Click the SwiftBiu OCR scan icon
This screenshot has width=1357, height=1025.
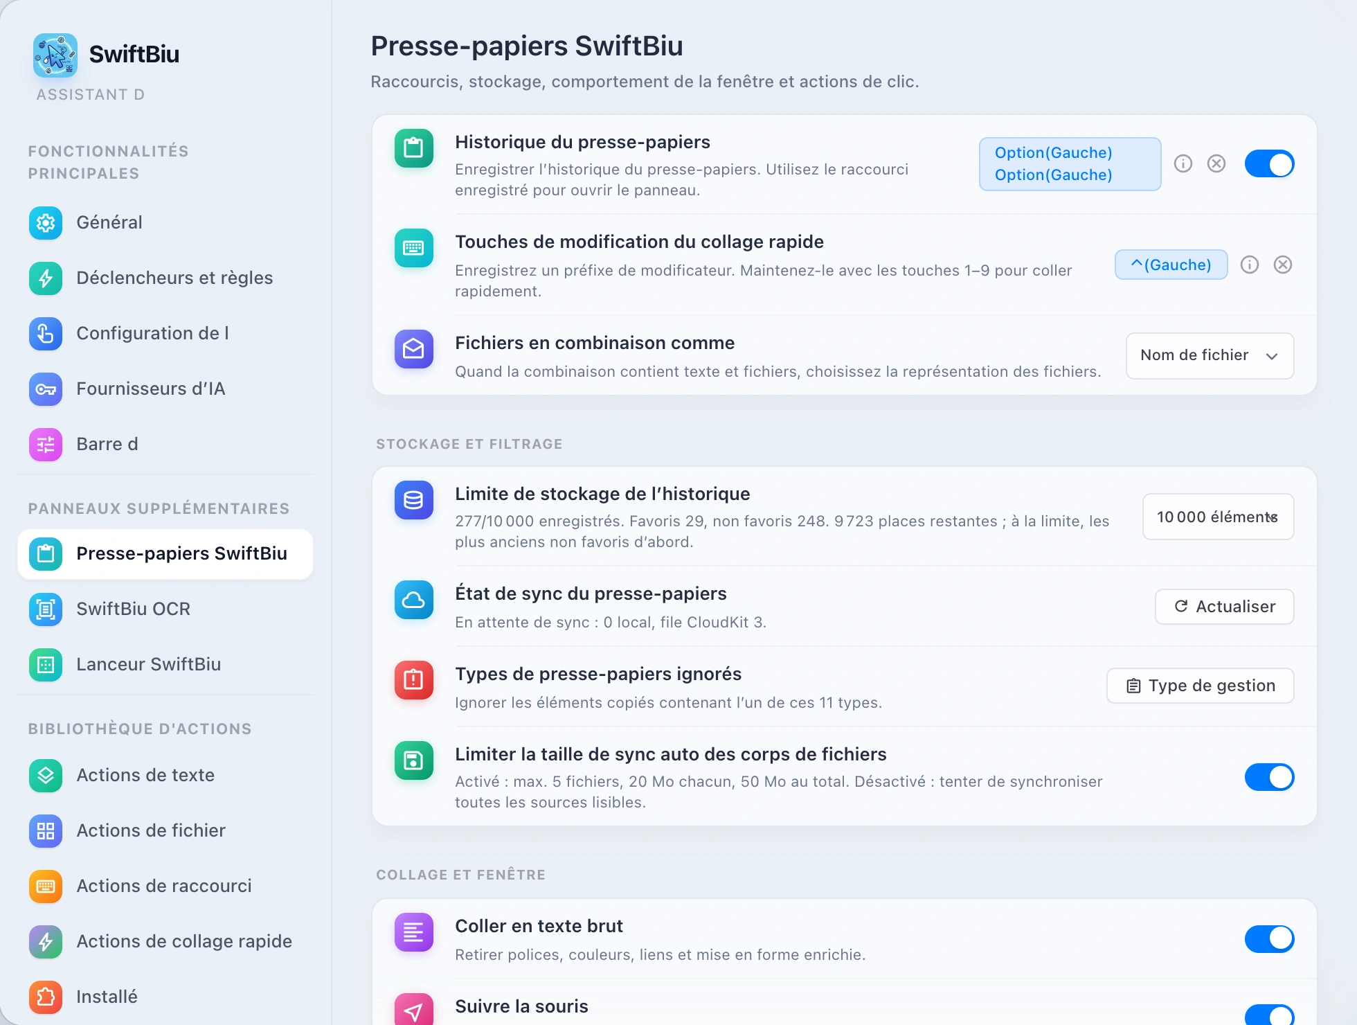[x=46, y=609]
